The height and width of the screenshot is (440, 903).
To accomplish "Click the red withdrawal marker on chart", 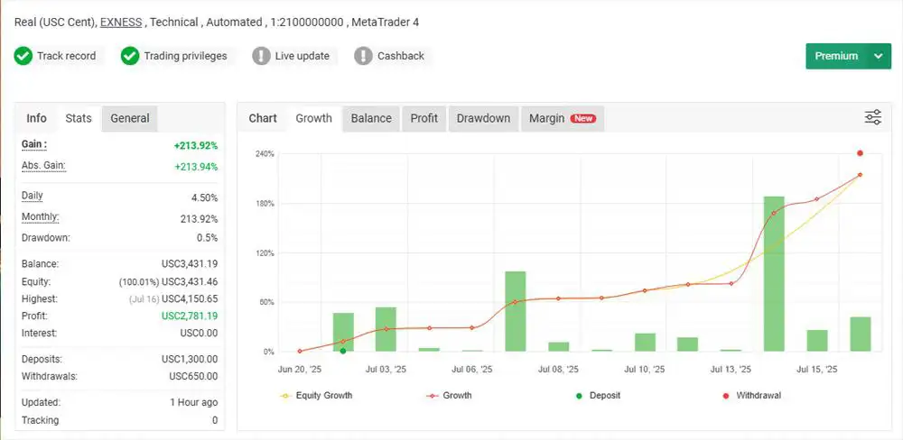I will pyautogui.click(x=860, y=153).
